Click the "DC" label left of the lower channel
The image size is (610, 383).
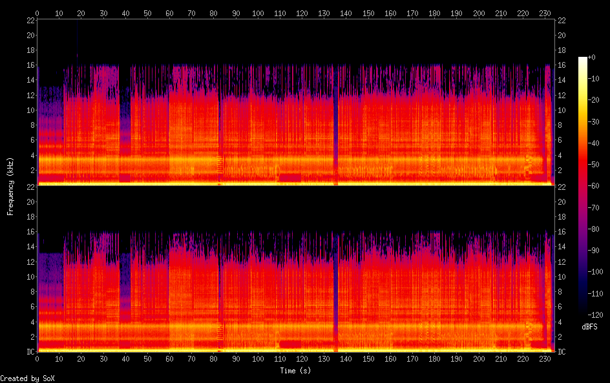pos(29,352)
